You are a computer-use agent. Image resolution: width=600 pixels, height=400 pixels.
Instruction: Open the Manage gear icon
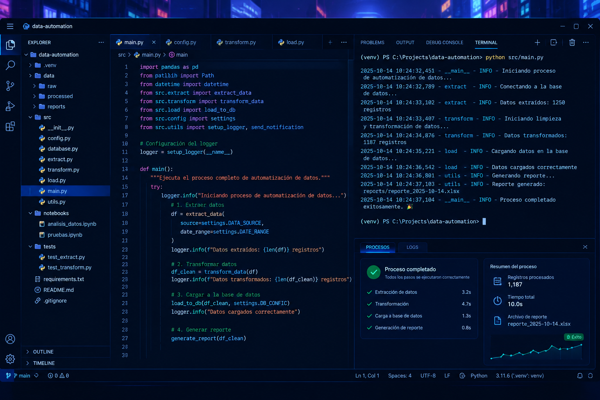click(11, 359)
